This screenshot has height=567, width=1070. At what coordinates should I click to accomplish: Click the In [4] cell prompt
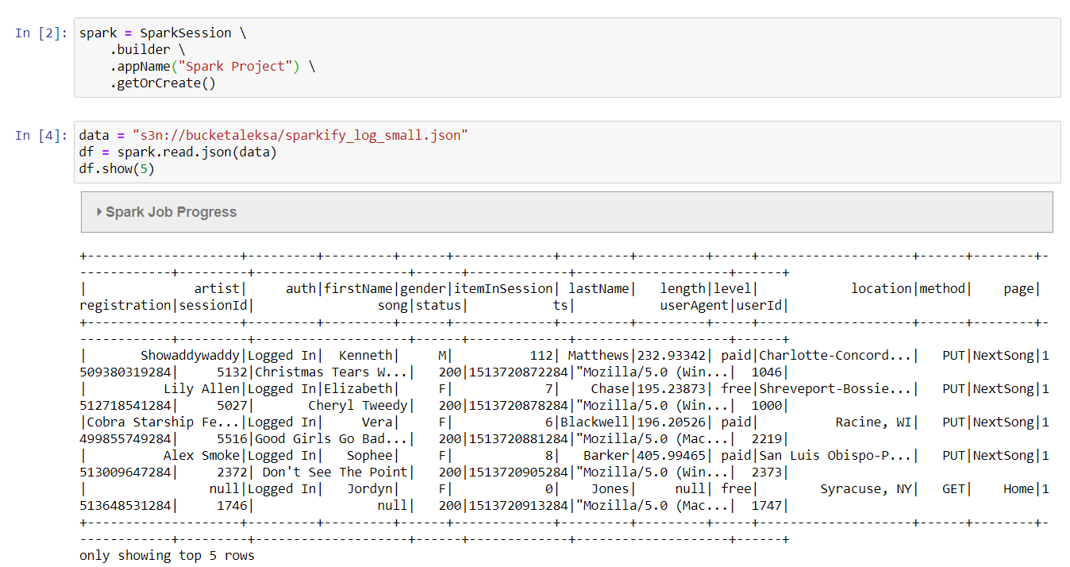(x=41, y=135)
